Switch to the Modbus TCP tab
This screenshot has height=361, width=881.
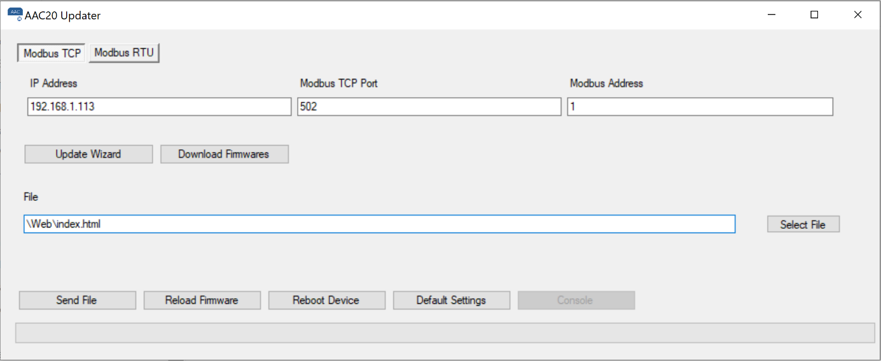pos(52,53)
